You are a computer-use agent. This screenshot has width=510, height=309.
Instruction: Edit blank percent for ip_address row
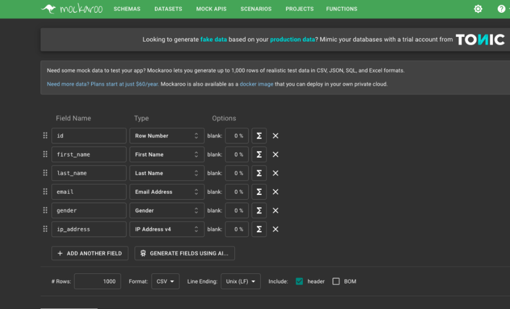pyautogui.click(x=237, y=229)
